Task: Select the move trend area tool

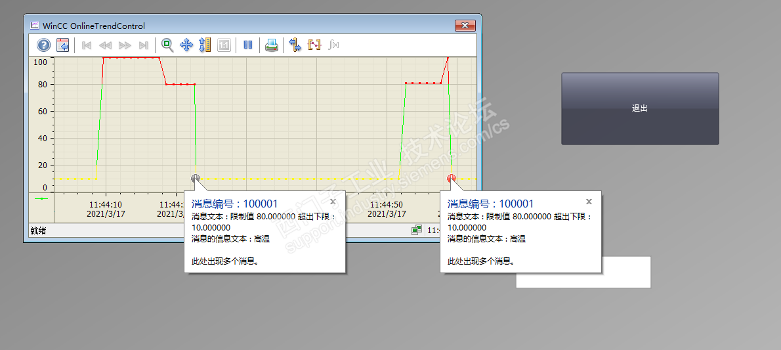Action: [186, 45]
